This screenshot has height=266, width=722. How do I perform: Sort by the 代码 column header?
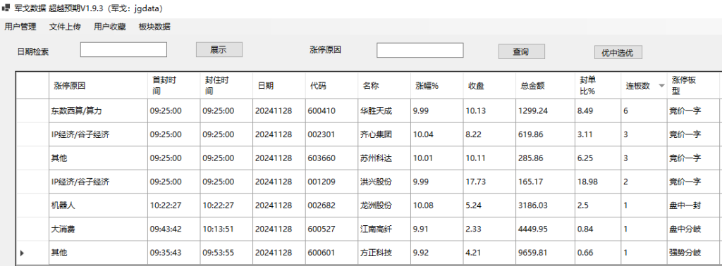point(331,85)
